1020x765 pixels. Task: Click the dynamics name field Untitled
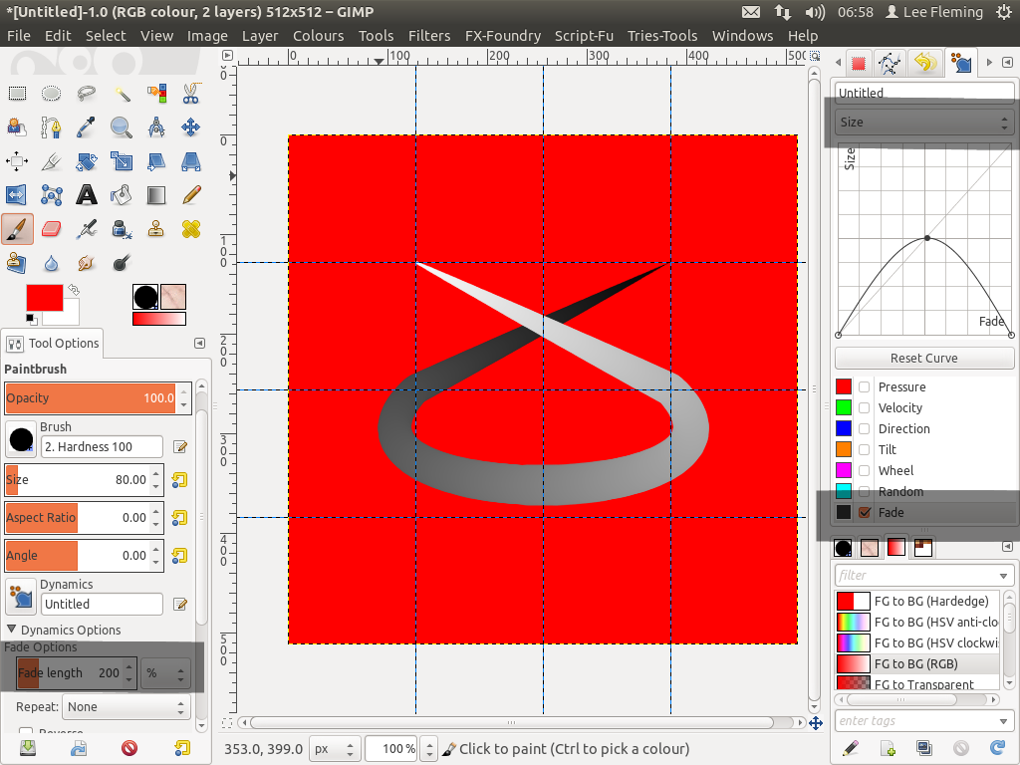click(102, 605)
